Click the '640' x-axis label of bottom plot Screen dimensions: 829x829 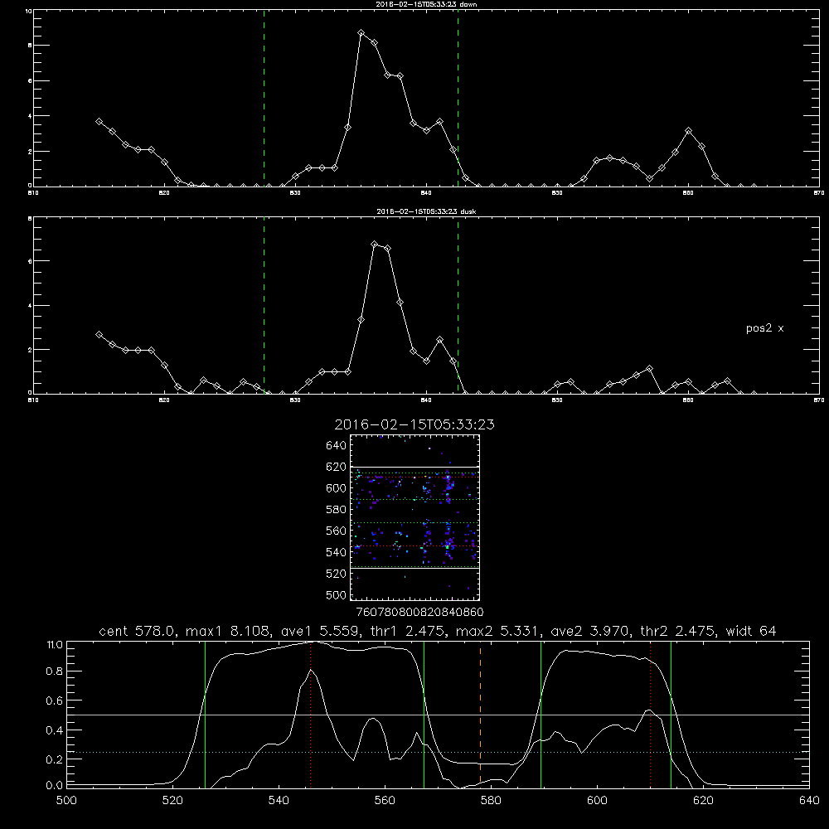(809, 801)
